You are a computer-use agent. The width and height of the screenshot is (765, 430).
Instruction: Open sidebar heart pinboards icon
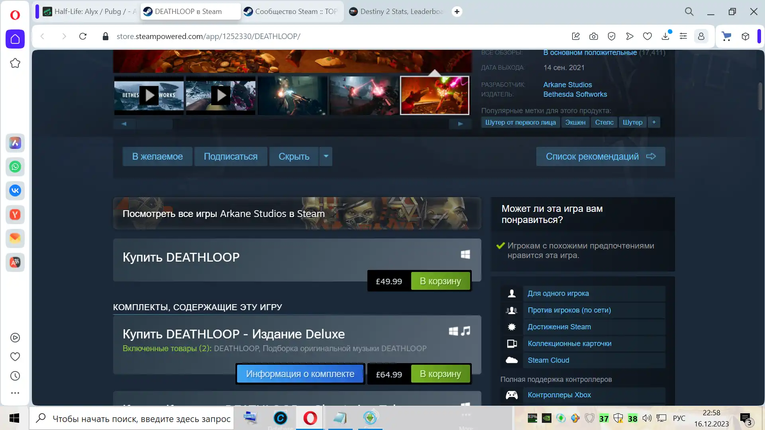coord(15,357)
